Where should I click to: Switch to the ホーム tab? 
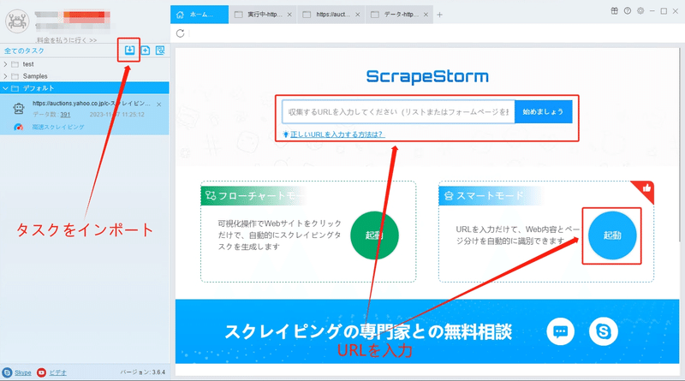pyautogui.click(x=200, y=15)
